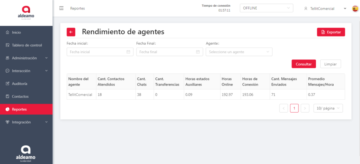The width and height of the screenshot is (360, 164).
Task: Expand the Integración sidebar menu
Action: pyautogui.click(x=26, y=122)
